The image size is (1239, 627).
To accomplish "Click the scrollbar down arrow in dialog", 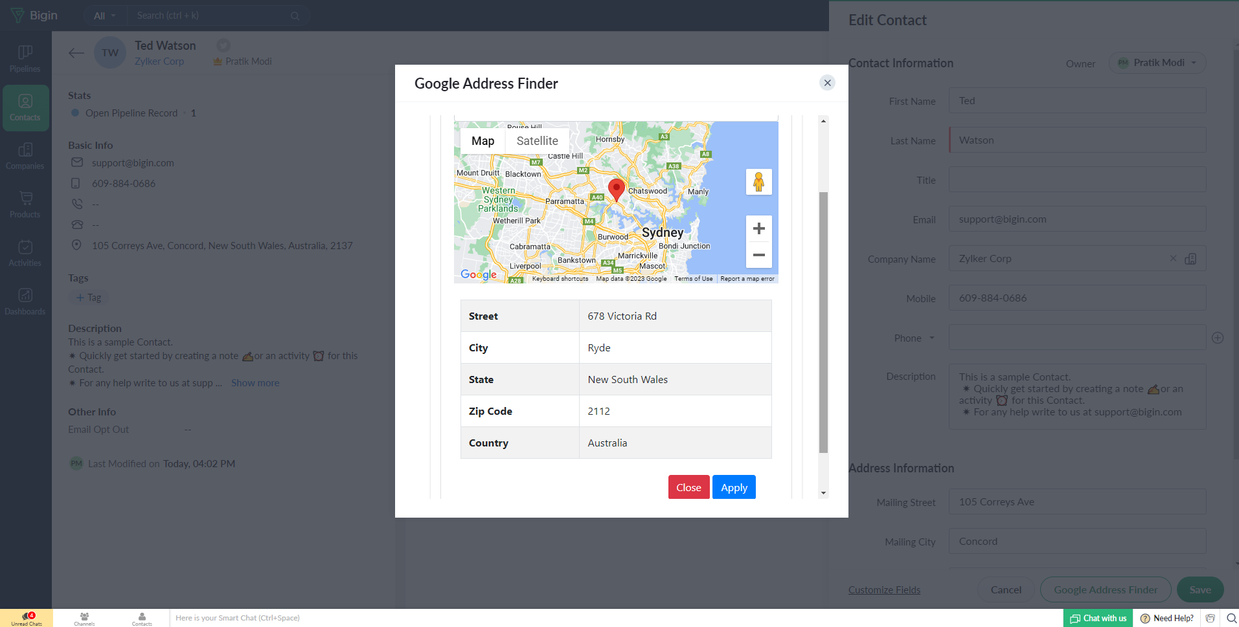I will tap(823, 493).
